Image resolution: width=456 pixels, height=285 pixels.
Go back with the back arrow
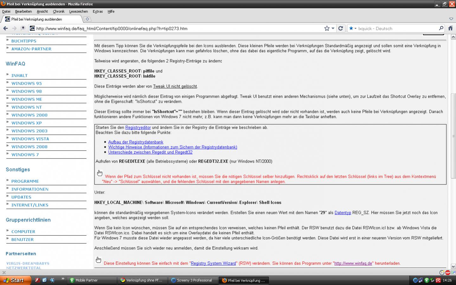5,28
